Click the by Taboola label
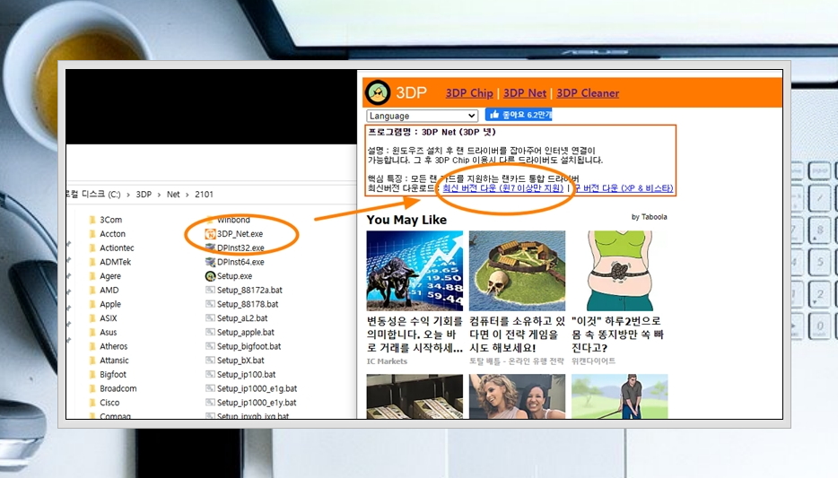Viewport: 838px width, 478px height. pos(649,217)
